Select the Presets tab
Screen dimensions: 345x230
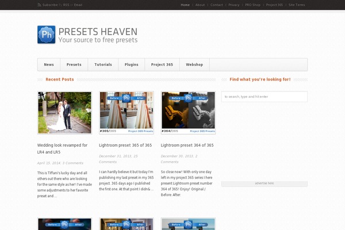click(74, 64)
